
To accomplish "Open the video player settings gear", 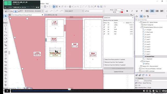I will click(x=153, y=91).
